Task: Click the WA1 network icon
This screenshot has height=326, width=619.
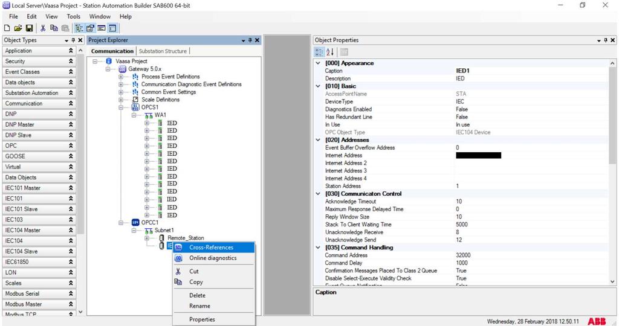Action: click(149, 115)
